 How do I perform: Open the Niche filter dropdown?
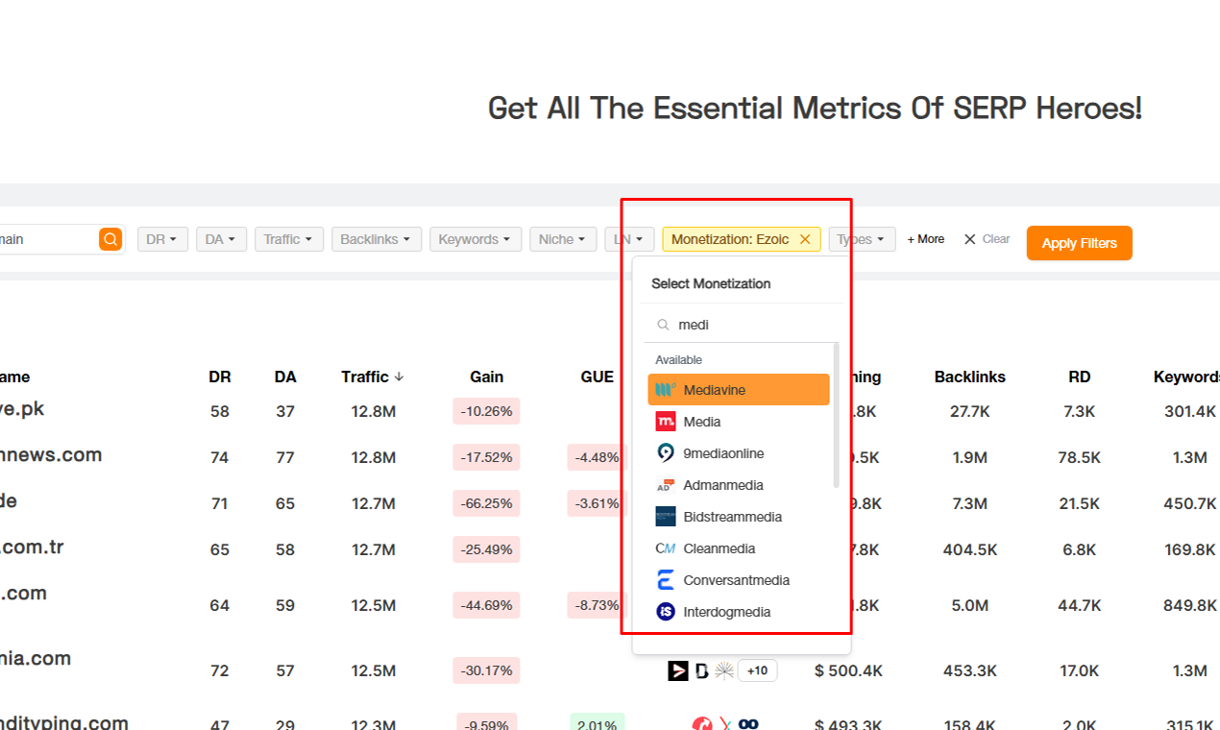(x=563, y=239)
